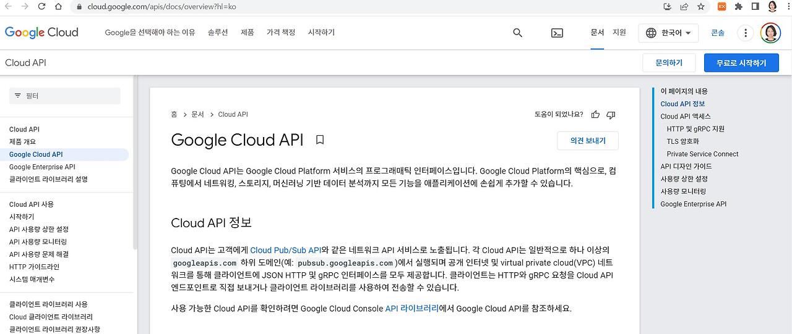The height and width of the screenshot is (334, 792).
Task: Open the extensions puzzle icon
Action: pos(738,7)
